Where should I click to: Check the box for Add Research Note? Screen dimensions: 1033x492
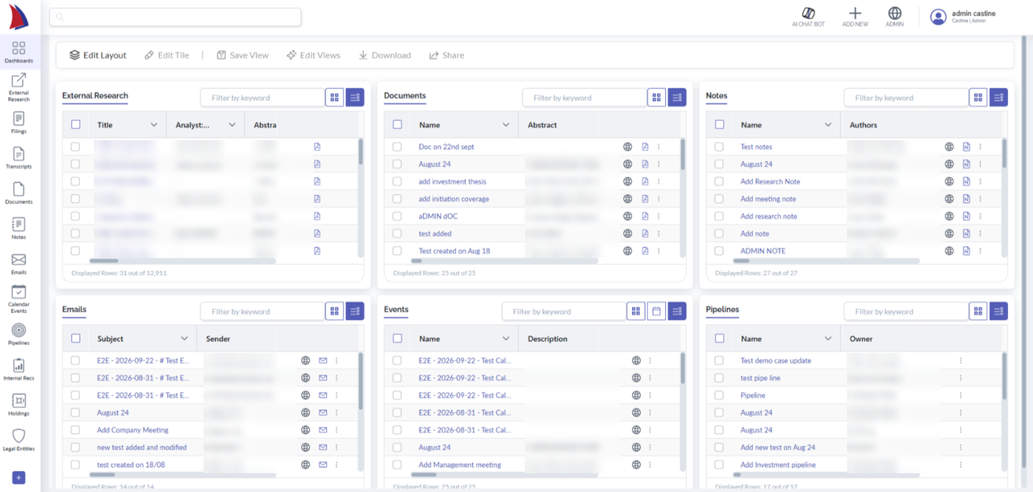pyautogui.click(x=719, y=181)
